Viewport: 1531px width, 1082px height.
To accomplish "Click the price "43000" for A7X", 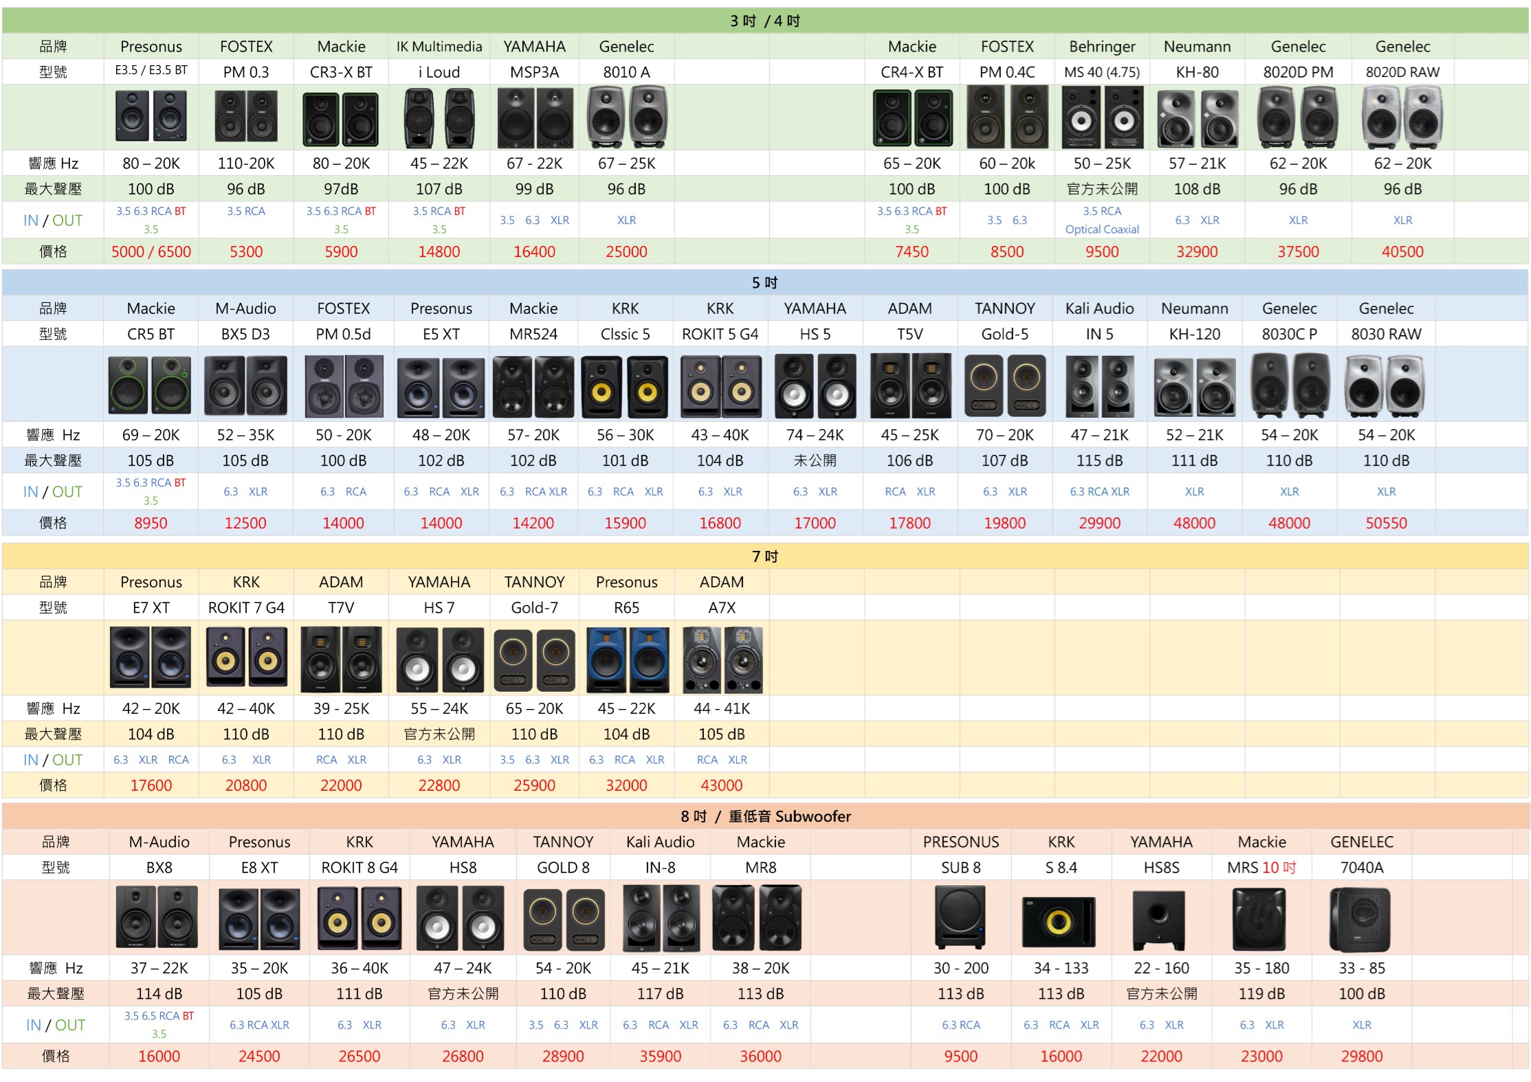I will pos(722,785).
